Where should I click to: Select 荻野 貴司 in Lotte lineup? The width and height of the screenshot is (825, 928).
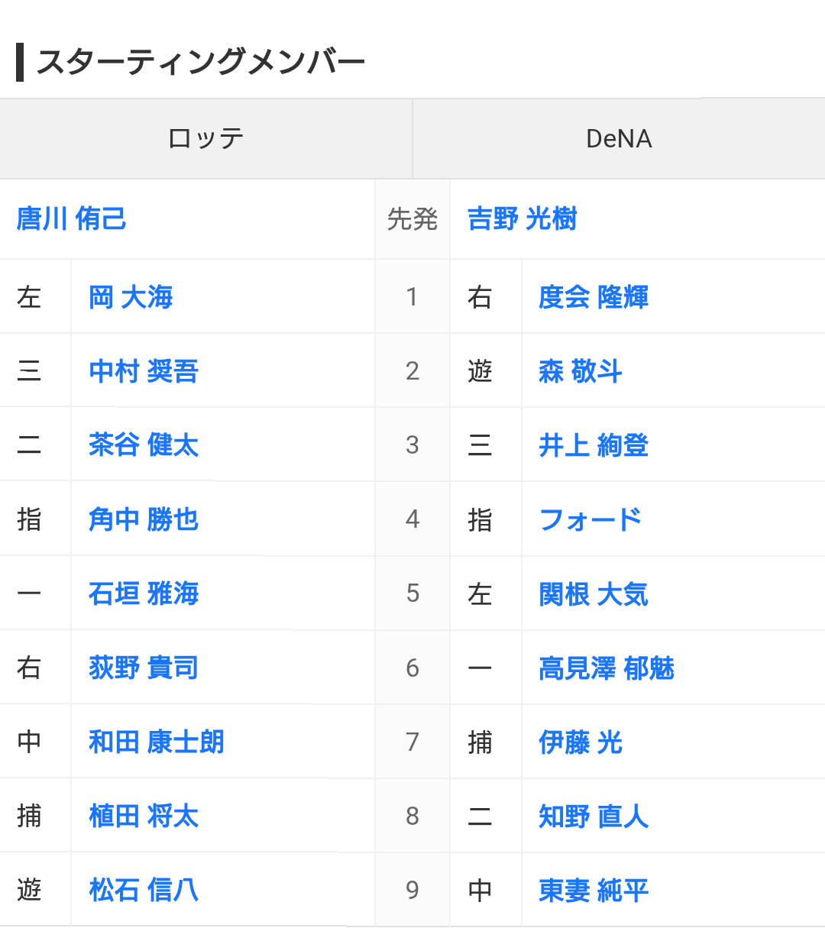(x=144, y=668)
